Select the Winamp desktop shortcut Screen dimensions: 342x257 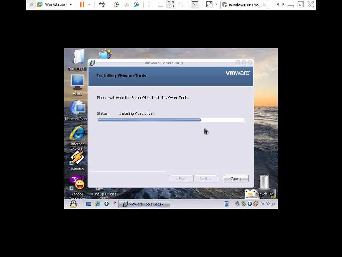coord(77,161)
